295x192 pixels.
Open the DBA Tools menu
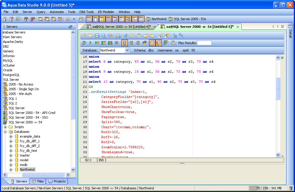[x=86, y=12]
